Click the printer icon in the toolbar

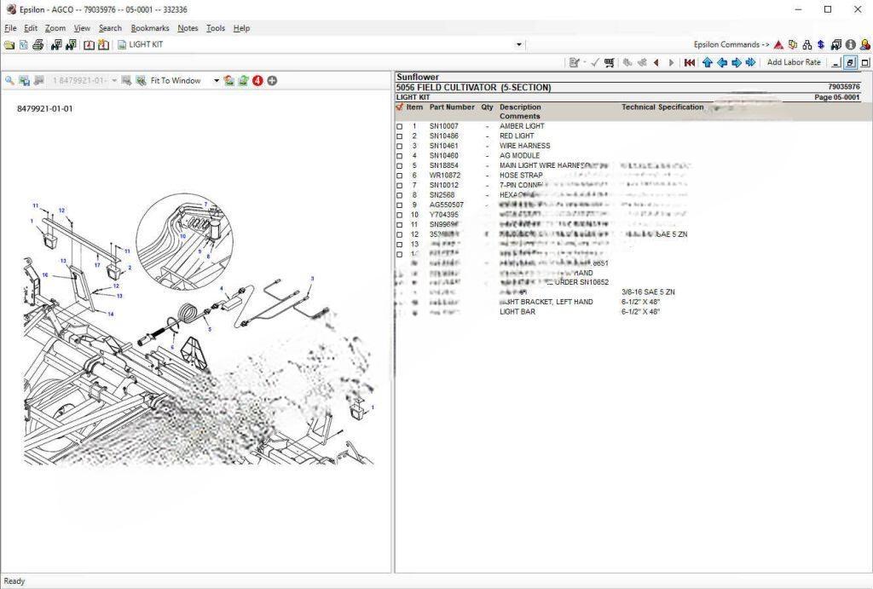[x=38, y=45]
